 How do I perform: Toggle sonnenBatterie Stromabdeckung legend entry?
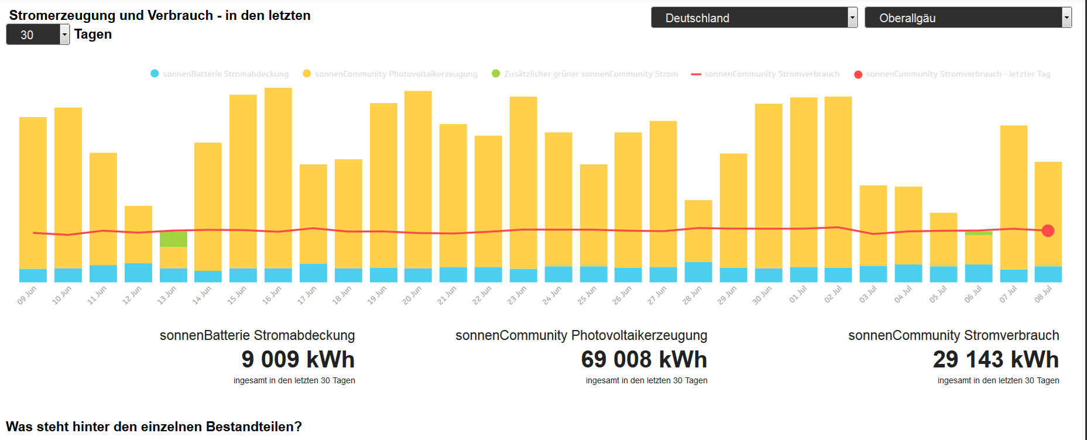[220, 74]
